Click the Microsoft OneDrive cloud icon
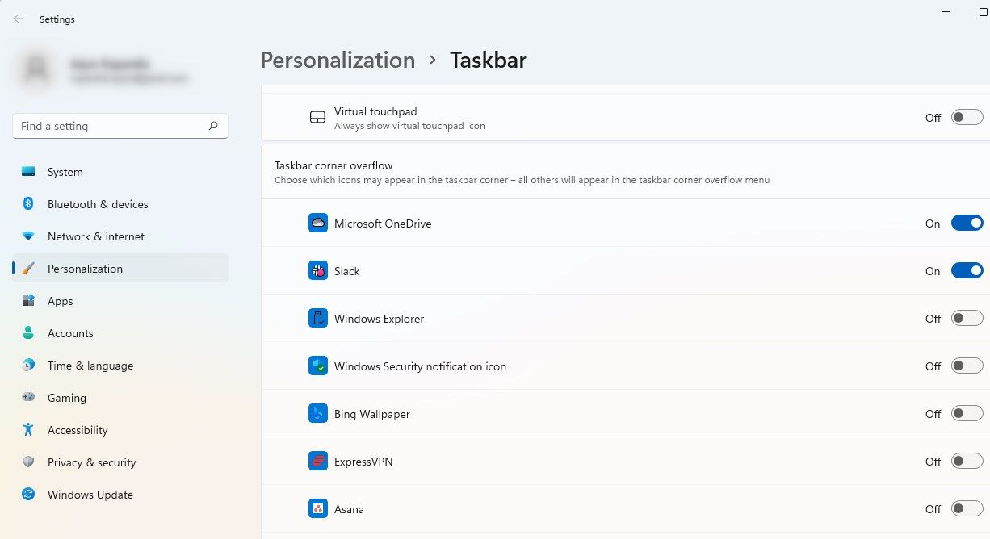Screen dimensions: 990x539 317,224
